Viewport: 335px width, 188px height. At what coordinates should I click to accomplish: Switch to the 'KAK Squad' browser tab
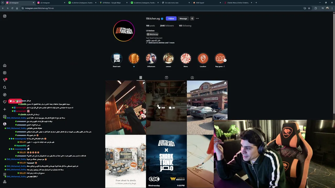pyautogui.click(x=207, y=3)
